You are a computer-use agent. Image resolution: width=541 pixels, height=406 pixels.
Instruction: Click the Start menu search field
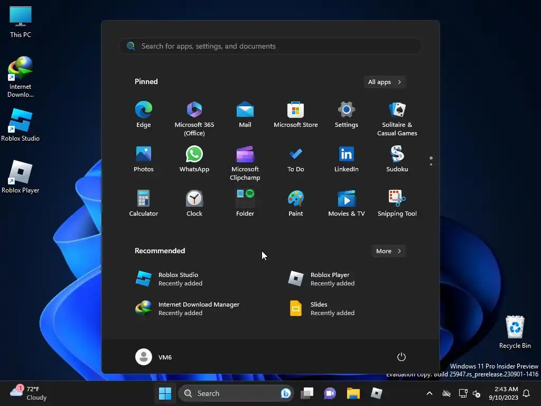tap(270, 46)
